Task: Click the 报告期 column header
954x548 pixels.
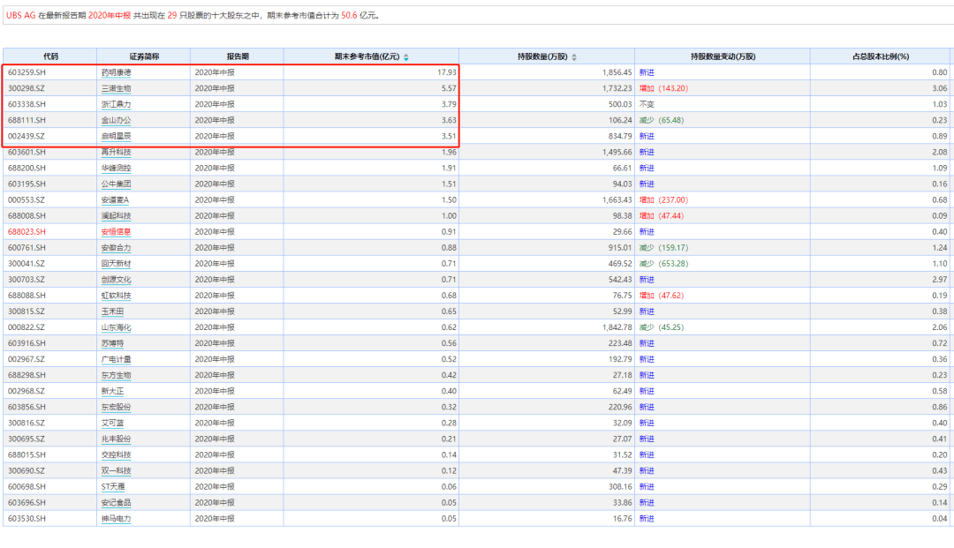Action: pos(237,56)
